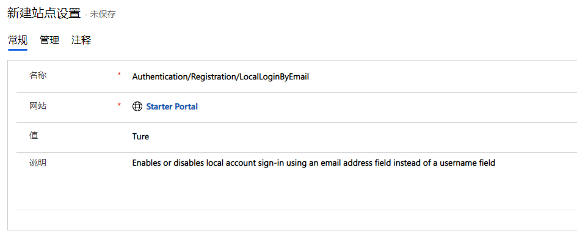
Task: Click into the 说明 description text
Action: (x=313, y=163)
